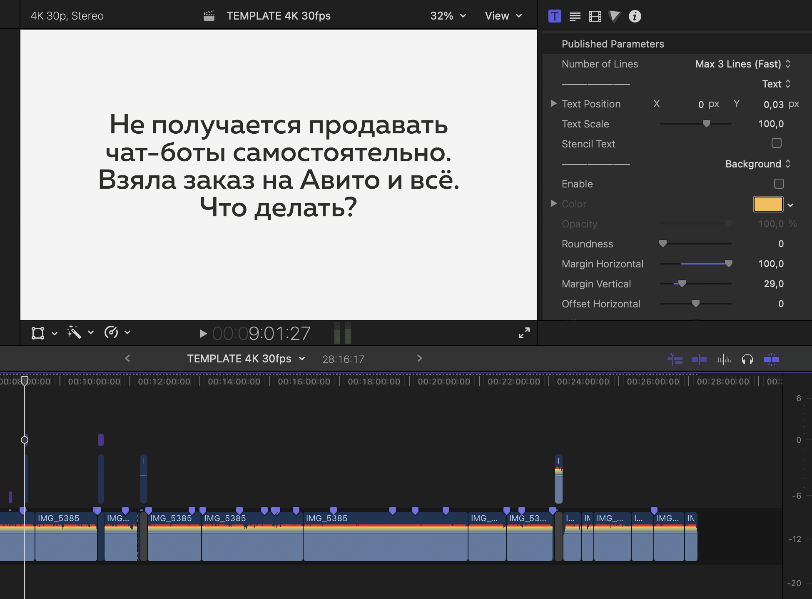Toggle solo with the headphones icon

click(747, 359)
